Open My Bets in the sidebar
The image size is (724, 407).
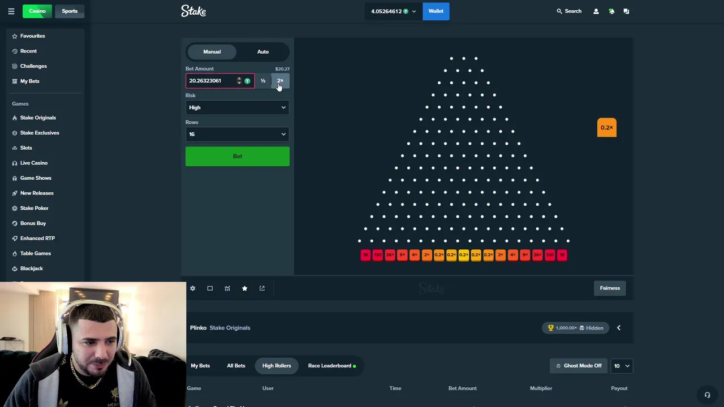click(29, 81)
